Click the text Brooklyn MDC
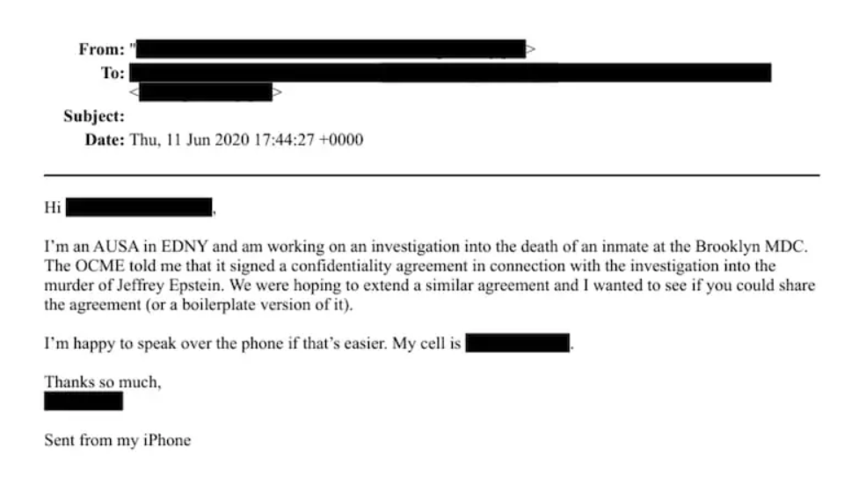866x491 pixels. coord(751,246)
